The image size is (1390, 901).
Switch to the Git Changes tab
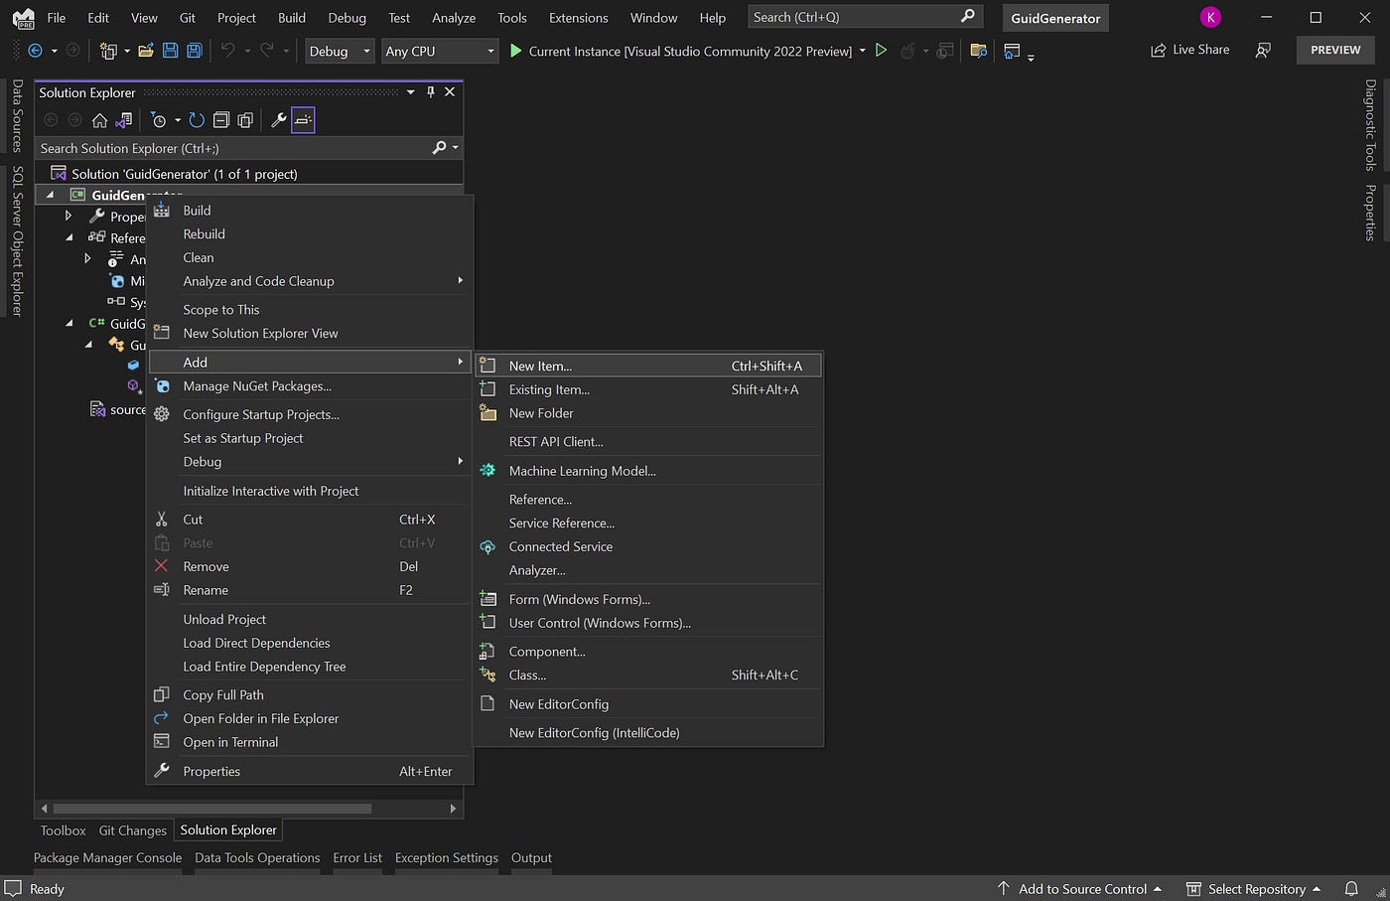(132, 829)
